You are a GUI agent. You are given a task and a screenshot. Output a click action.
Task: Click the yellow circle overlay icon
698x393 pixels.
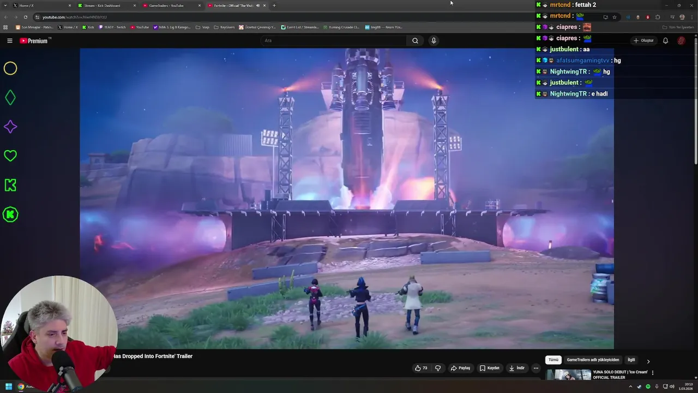click(10, 68)
